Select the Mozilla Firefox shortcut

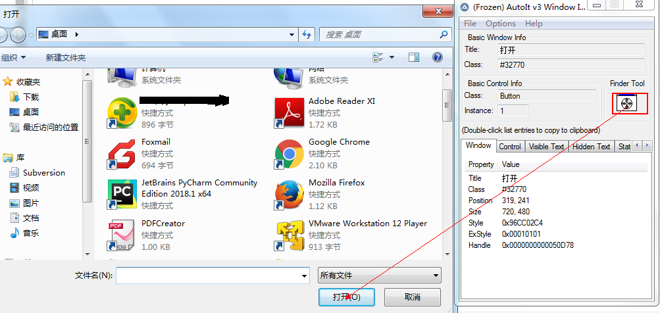[x=288, y=195]
